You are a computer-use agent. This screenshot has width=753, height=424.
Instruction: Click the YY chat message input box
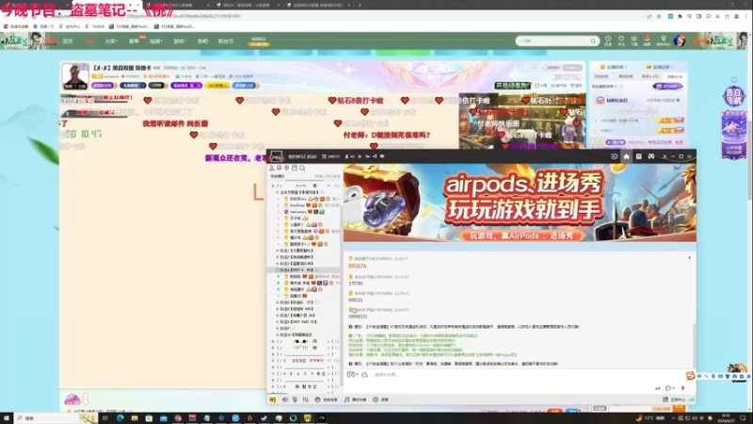tap(519, 374)
